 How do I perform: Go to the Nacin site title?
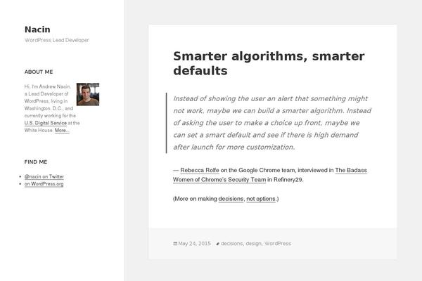tap(37, 30)
